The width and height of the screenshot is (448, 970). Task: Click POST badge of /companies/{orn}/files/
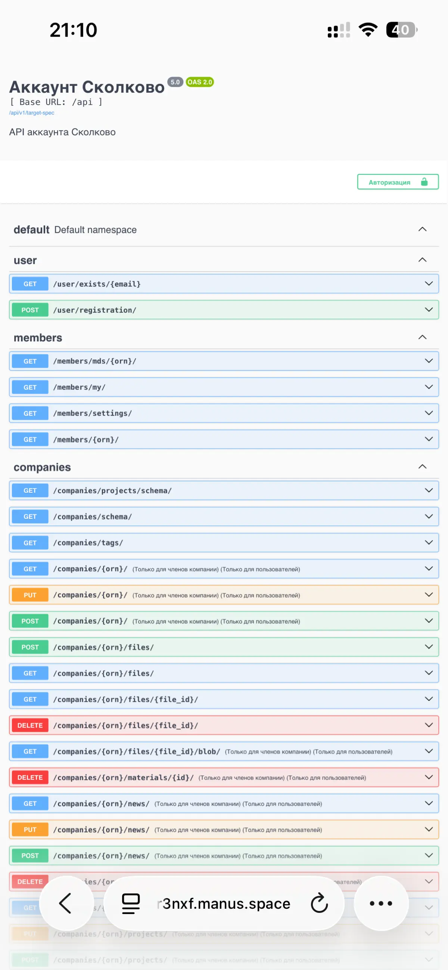[x=30, y=647]
